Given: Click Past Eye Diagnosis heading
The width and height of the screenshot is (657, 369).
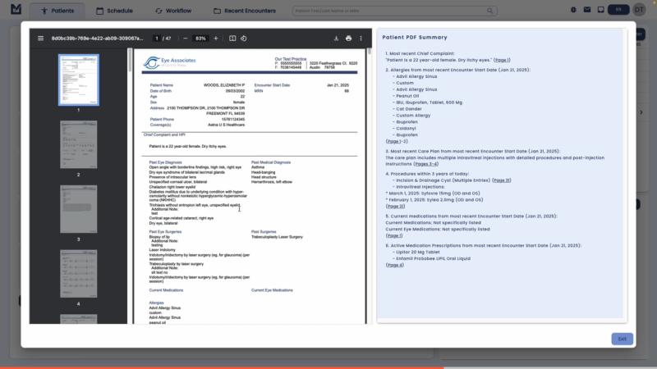Looking at the screenshot, I should pyautogui.click(x=166, y=162).
